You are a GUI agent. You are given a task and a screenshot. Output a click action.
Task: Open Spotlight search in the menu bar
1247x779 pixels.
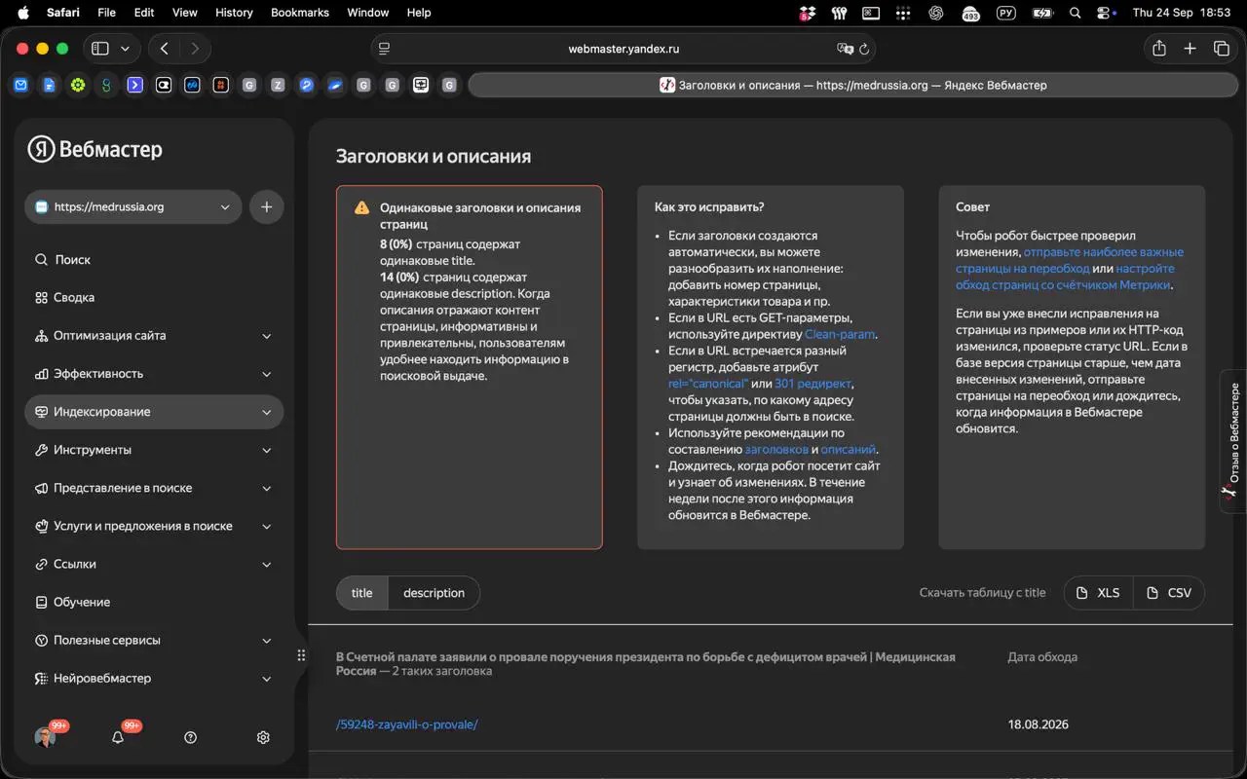pyautogui.click(x=1076, y=13)
